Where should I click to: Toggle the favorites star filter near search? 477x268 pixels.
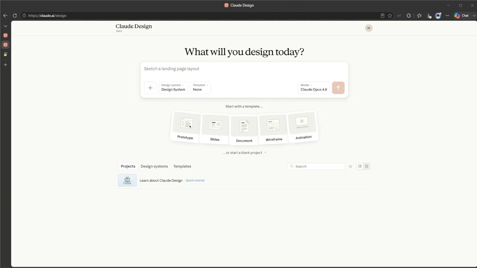[x=350, y=166]
